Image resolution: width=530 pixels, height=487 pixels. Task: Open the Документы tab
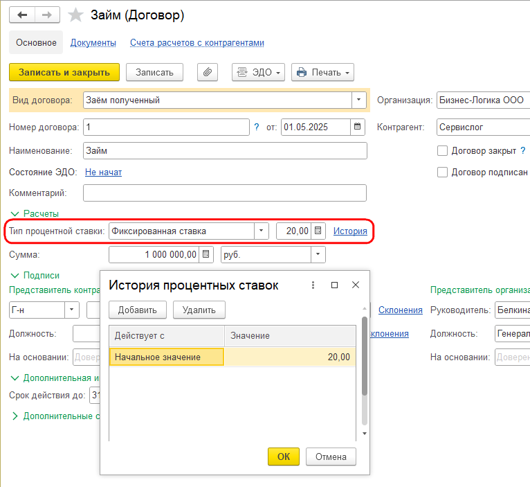coord(93,43)
